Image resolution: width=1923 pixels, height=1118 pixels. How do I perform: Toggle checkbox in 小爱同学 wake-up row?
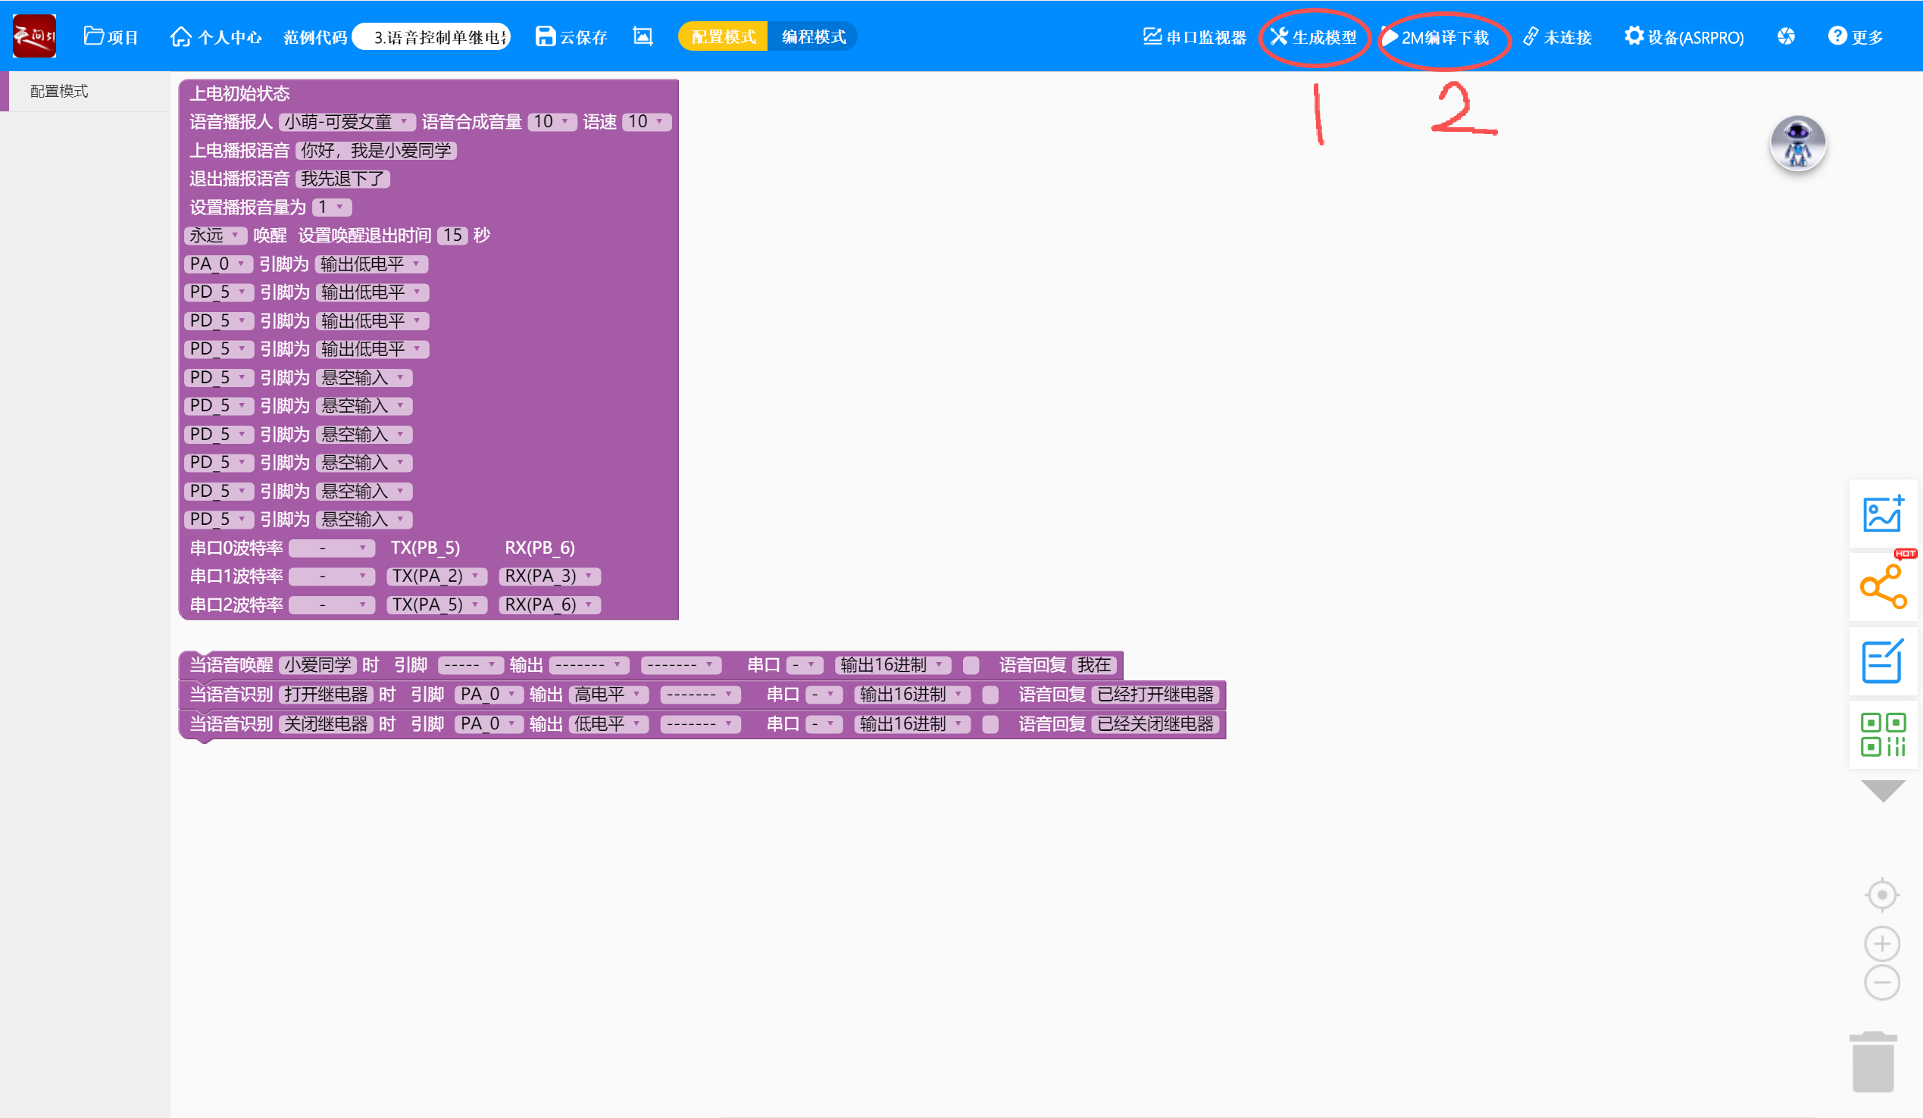971,665
